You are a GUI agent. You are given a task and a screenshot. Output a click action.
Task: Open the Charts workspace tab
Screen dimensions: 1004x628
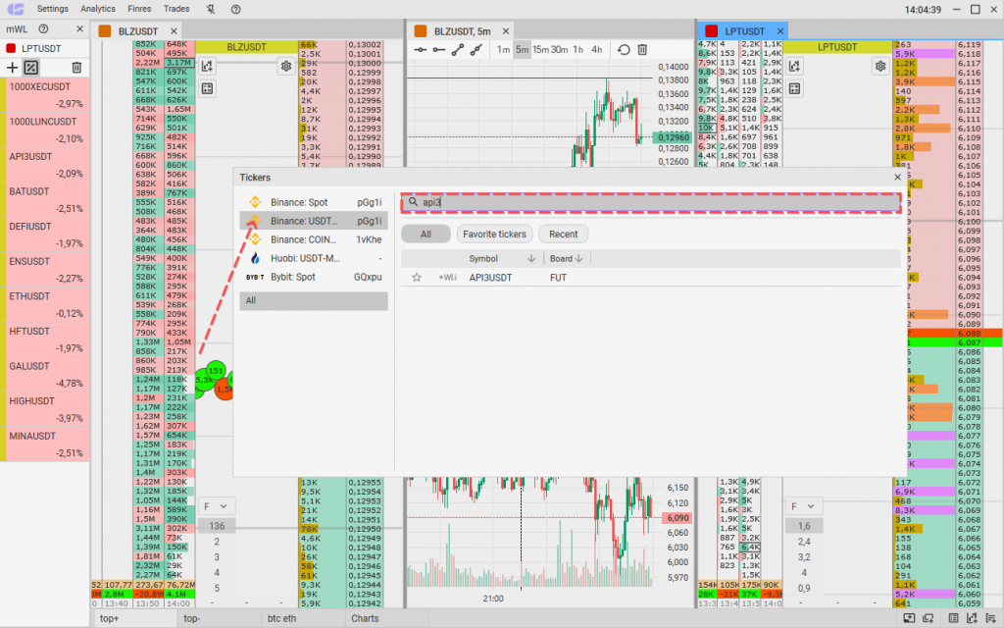365,618
